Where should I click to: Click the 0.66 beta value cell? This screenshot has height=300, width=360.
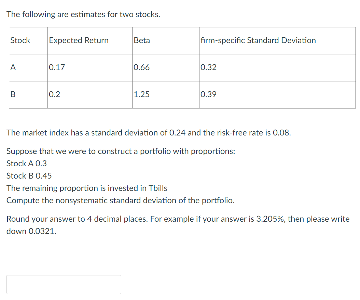pyautogui.click(x=141, y=67)
